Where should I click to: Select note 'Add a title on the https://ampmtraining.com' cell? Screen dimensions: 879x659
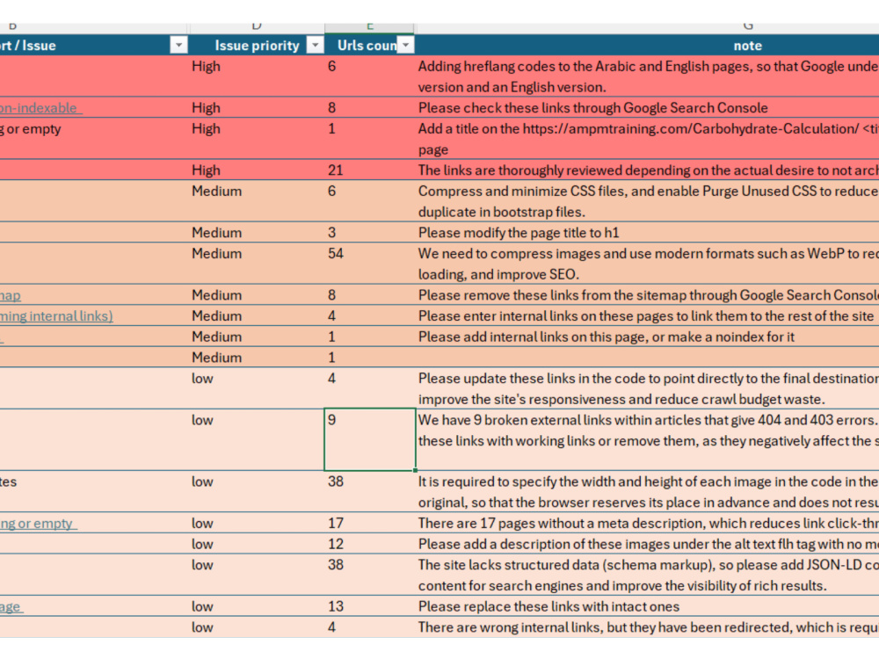click(x=648, y=139)
